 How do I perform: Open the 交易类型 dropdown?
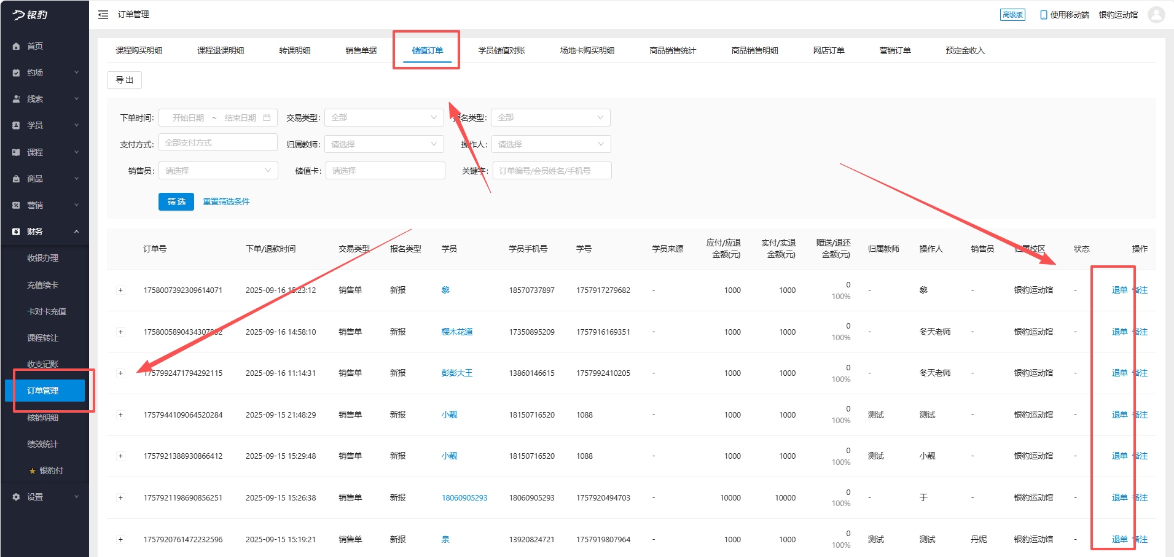point(383,117)
